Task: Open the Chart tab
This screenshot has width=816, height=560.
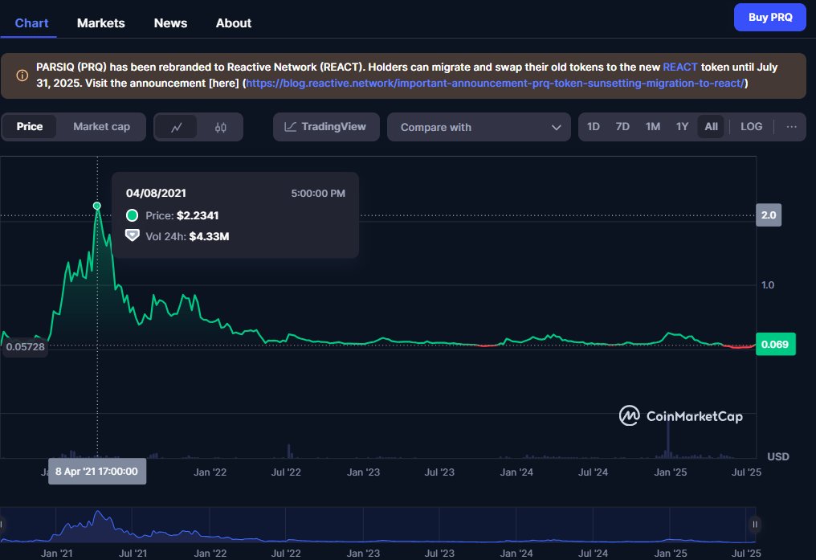Action: pos(31,23)
